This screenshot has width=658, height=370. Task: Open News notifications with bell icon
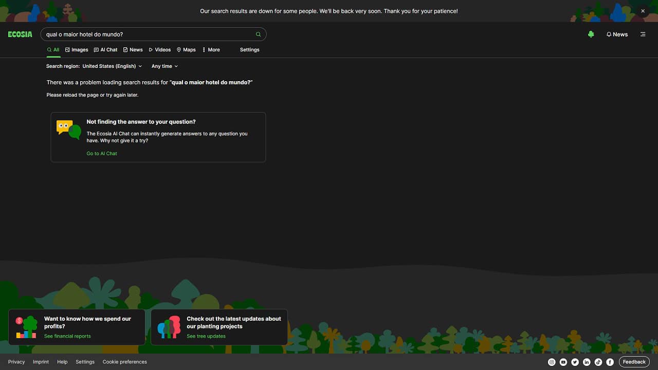617,34
